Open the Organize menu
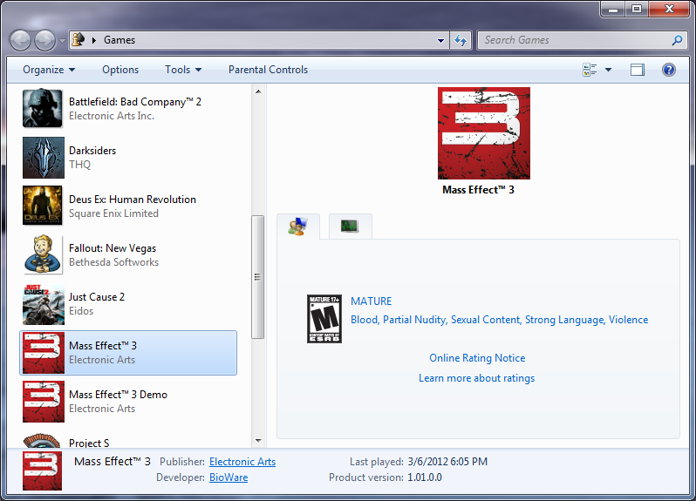This screenshot has height=501, width=696. point(49,70)
